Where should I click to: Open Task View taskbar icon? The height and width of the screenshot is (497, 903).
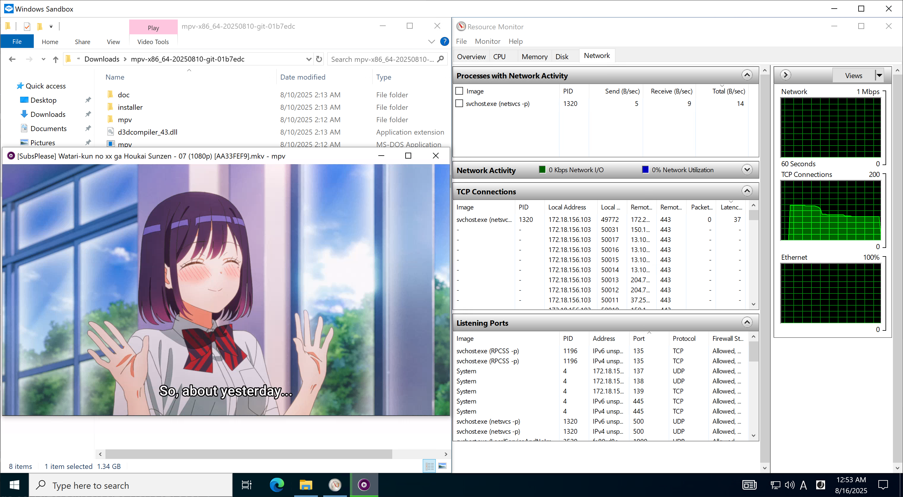[x=246, y=485]
